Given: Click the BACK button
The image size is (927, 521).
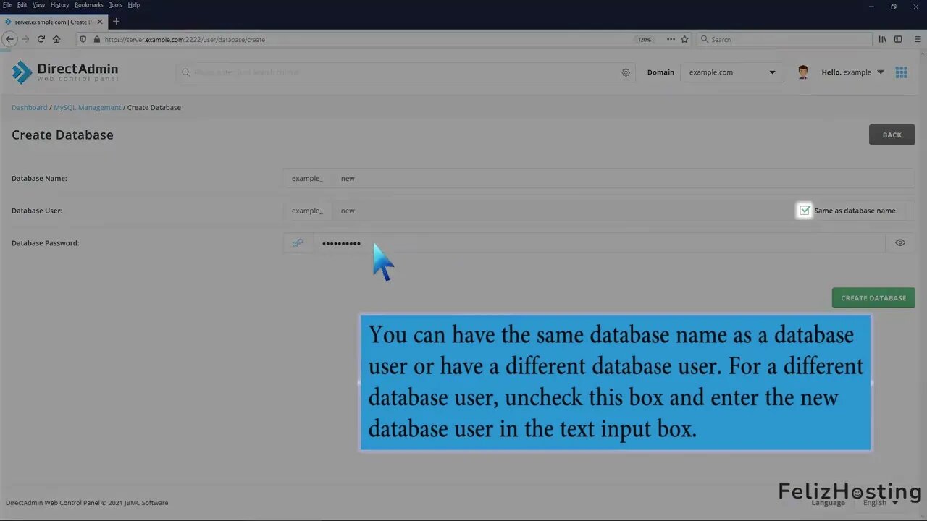Looking at the screenshot, I should (x=892, y=135).
